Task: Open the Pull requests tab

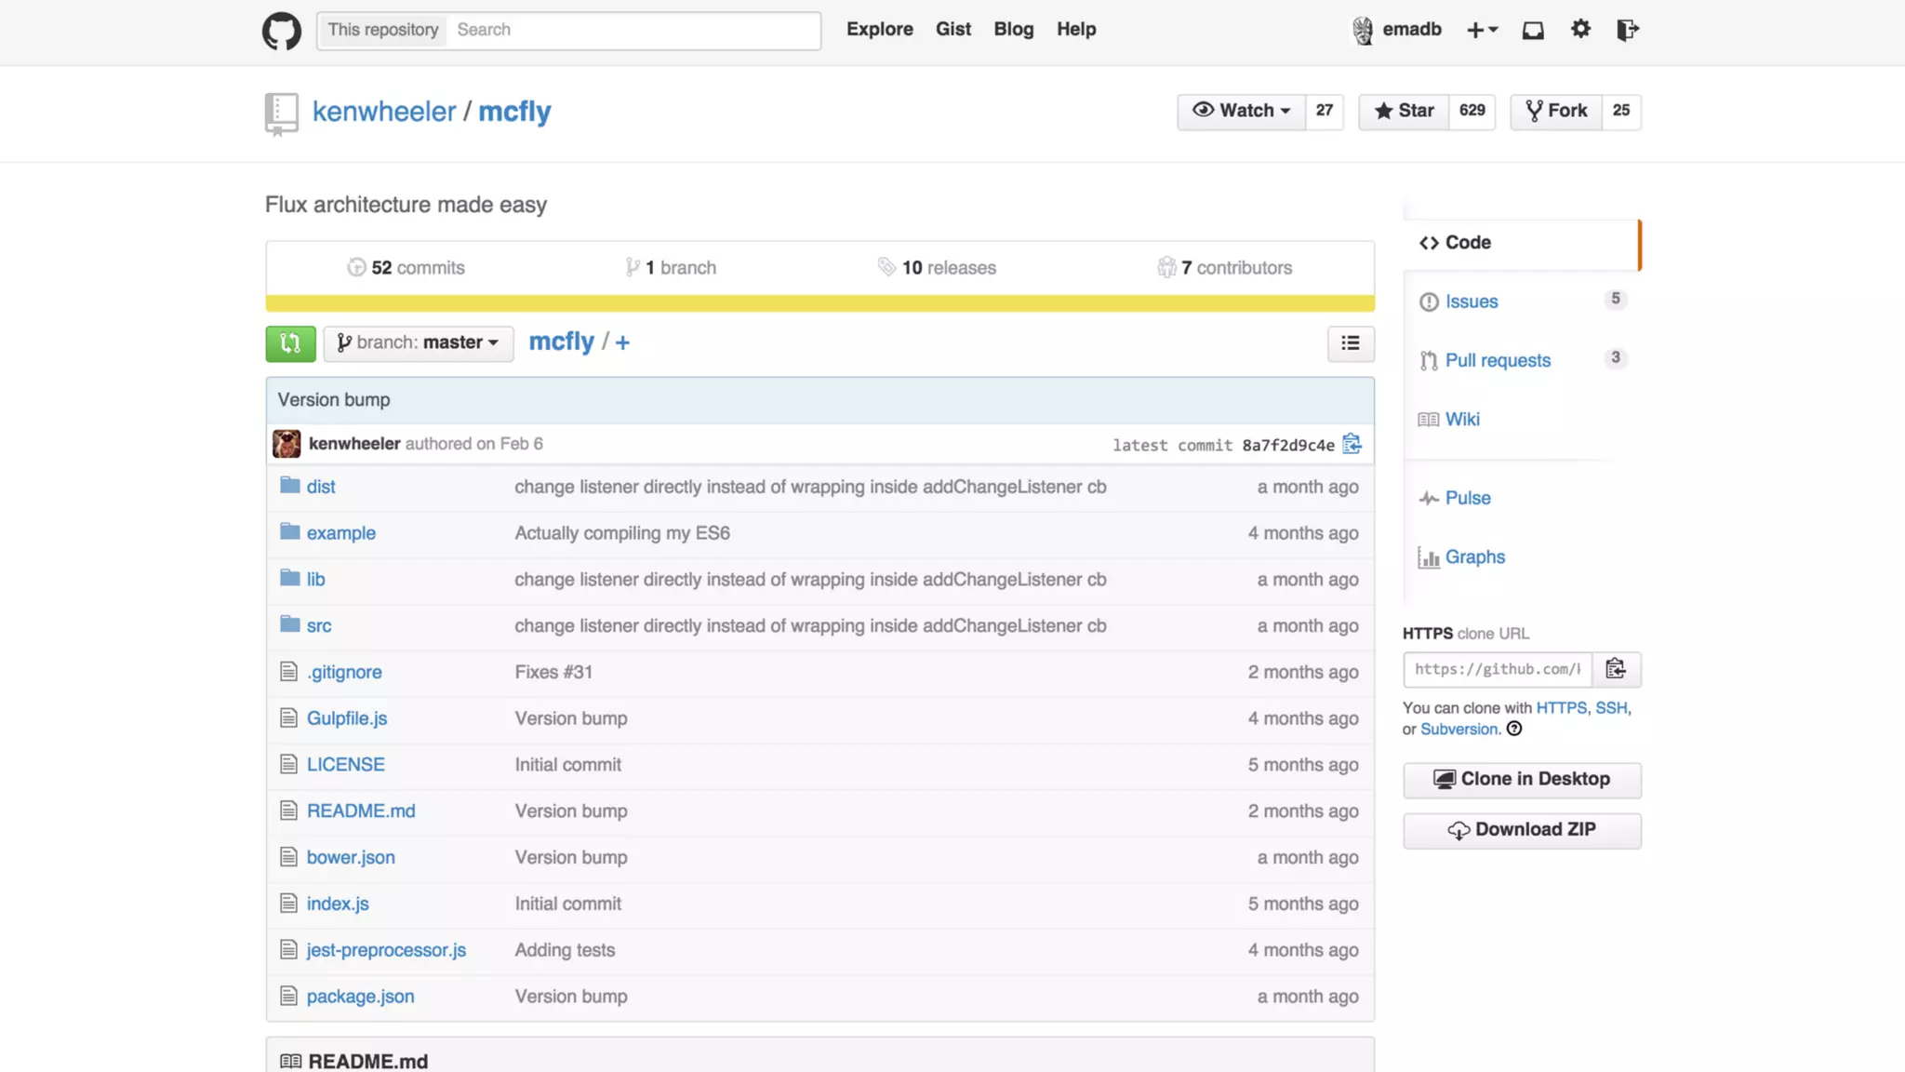Action: tap(1498, 361)
